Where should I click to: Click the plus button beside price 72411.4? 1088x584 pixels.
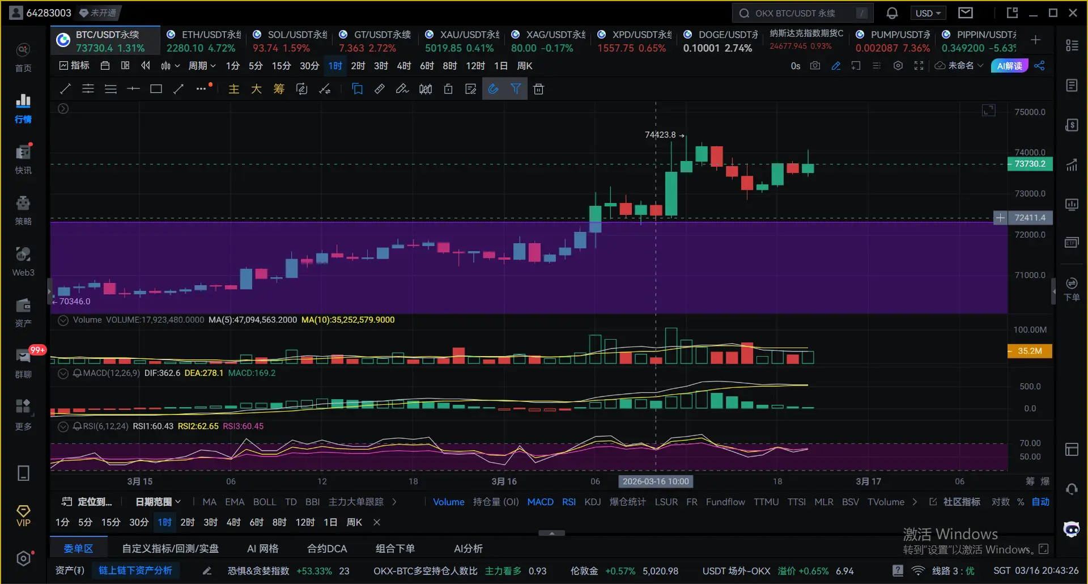(1000, 218)
